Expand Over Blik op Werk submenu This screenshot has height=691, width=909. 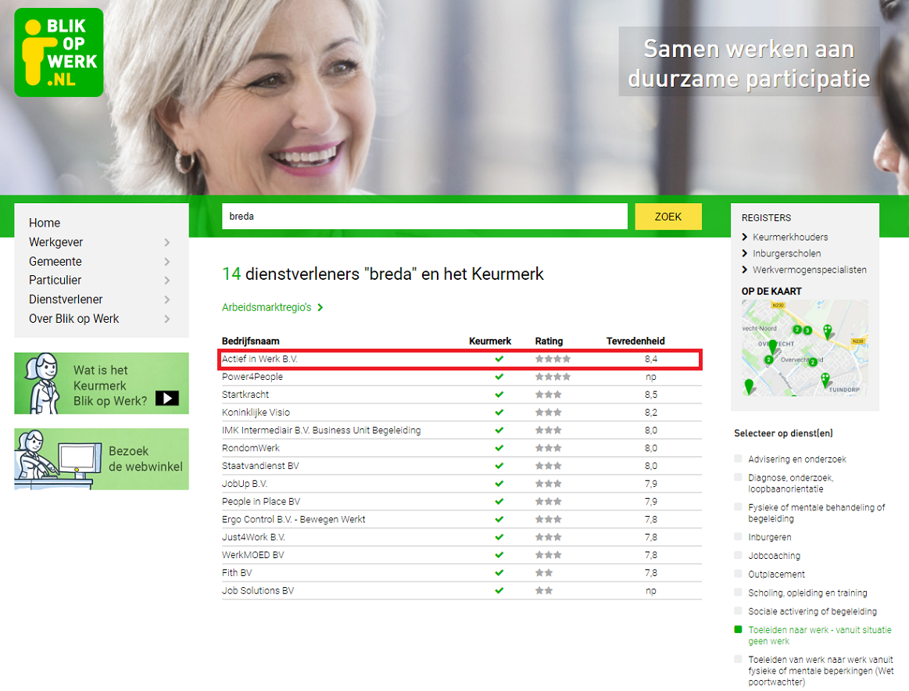pos(167,319)
